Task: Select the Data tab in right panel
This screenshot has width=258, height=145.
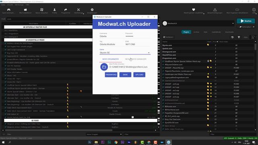Action: (x=205, y=32)
